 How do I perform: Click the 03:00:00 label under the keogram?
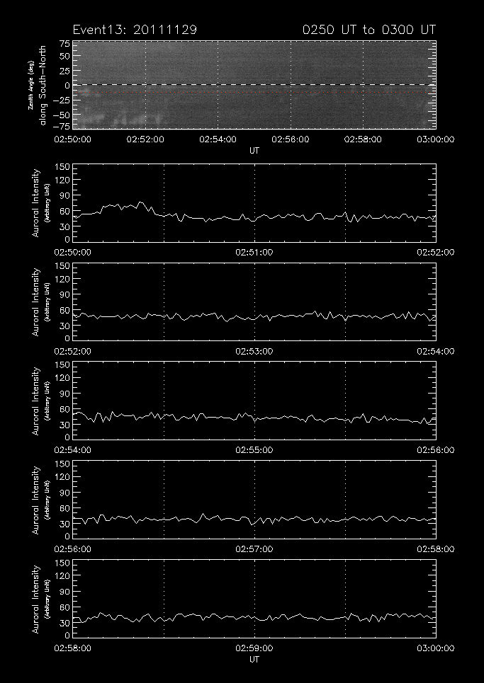(436, 139)
